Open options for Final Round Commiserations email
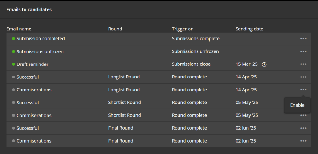Viewport: 318px width, 154px height. [303, 141]
